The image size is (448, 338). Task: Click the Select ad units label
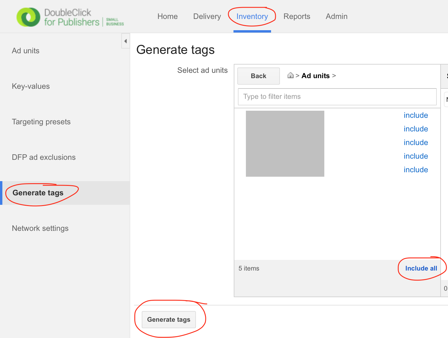[202, 70]
